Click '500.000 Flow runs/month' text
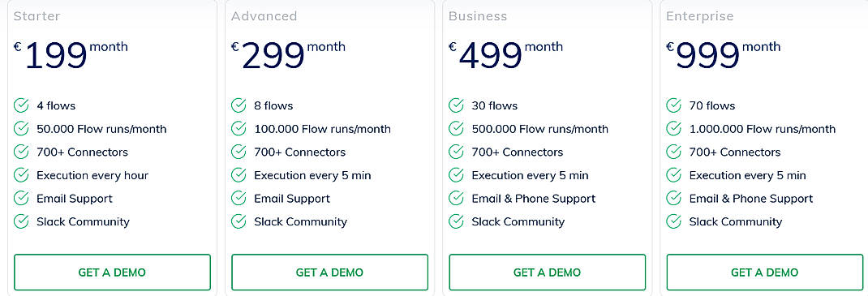 (539, 129)
